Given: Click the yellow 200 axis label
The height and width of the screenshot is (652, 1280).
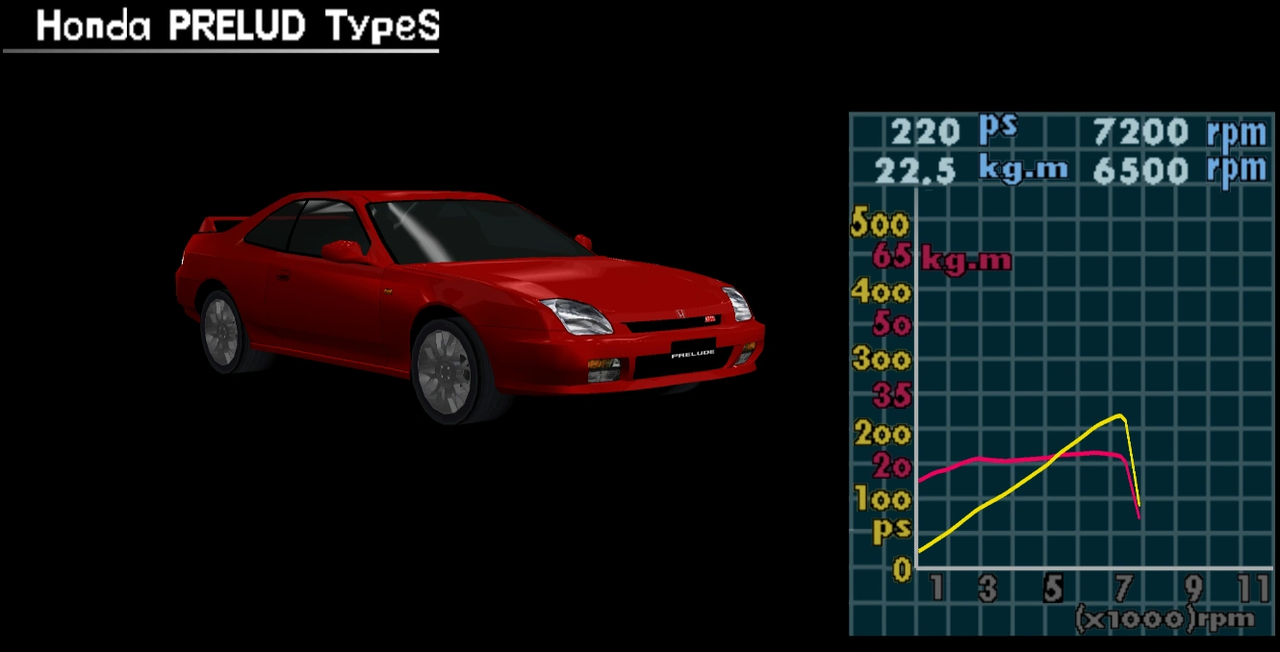Looking at the screenshot, I should (882, 433).
